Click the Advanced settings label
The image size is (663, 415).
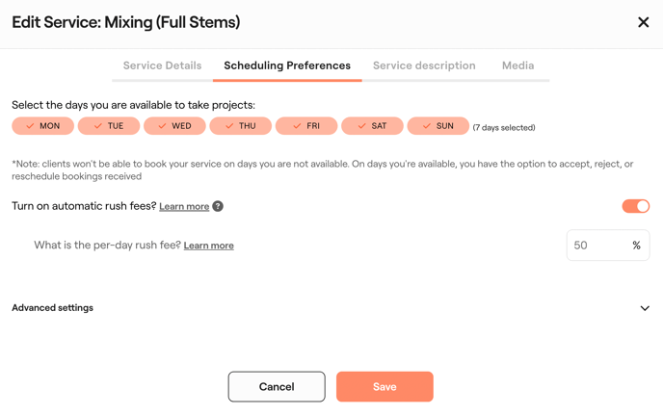(53, 308)
